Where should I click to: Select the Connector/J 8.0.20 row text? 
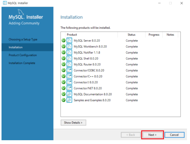[86, 82]
